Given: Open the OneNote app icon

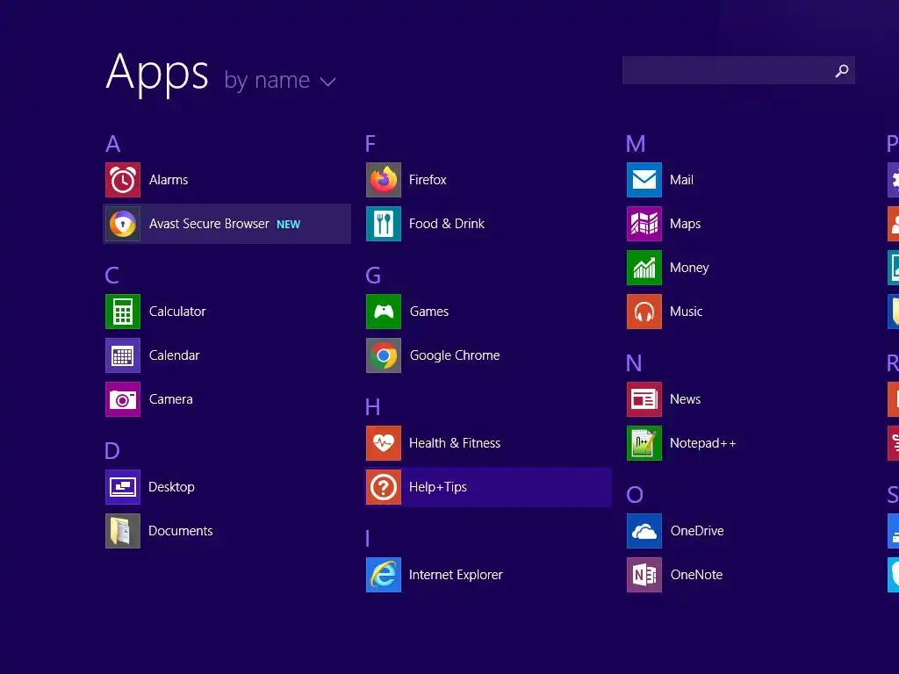Looking at the screenshot, I should (x=644, y=574).
